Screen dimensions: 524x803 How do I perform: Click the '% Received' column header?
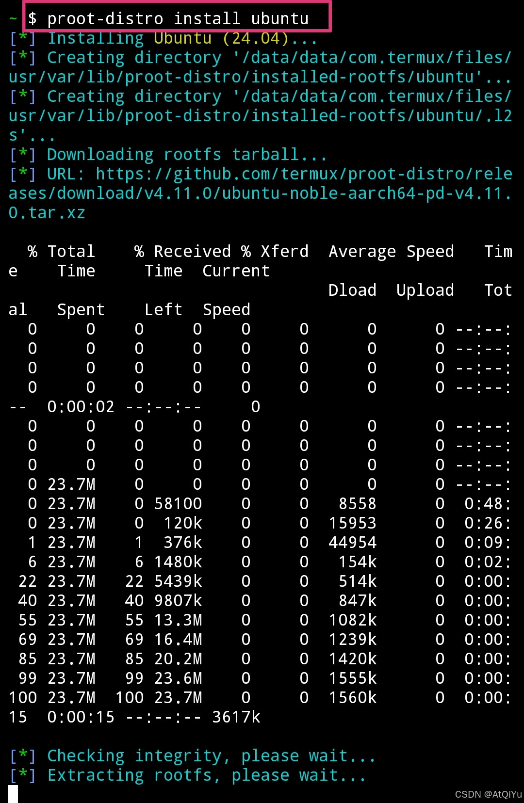pyautogui.click(x=182, y=251)
